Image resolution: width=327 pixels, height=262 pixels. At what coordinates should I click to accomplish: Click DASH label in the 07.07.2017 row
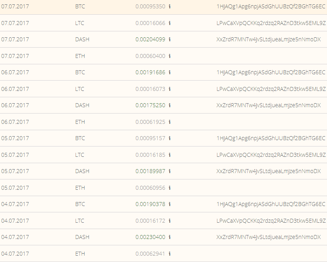[82, 39]
